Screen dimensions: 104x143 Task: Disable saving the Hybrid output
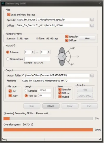pyautogui.click(x=60, y=97)
